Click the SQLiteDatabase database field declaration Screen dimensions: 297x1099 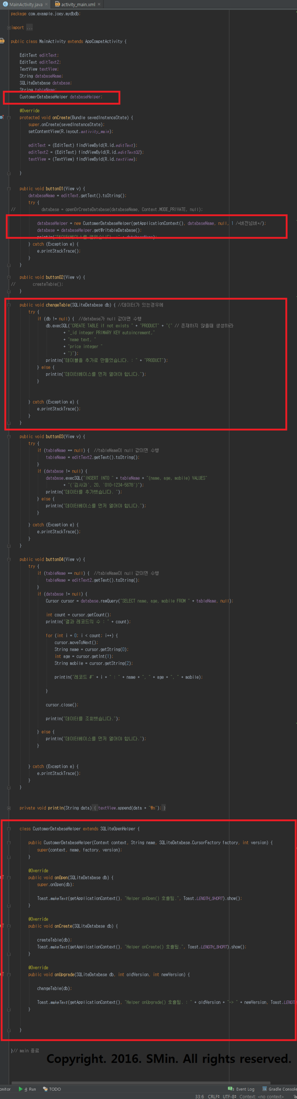[x=45, y=83]
